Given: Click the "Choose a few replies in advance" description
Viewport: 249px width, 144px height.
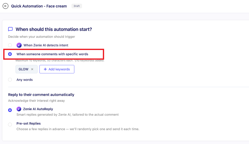Looking at the screenshot, I should coord(78,129).
